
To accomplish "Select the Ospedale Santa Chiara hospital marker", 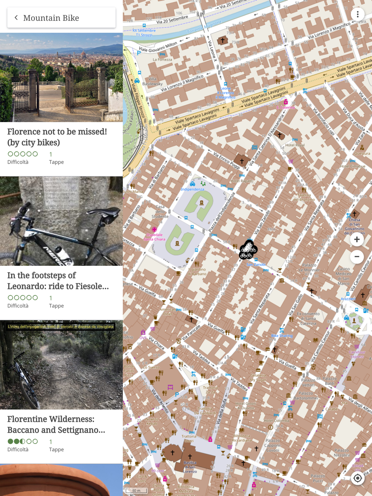I will (154, 229).
